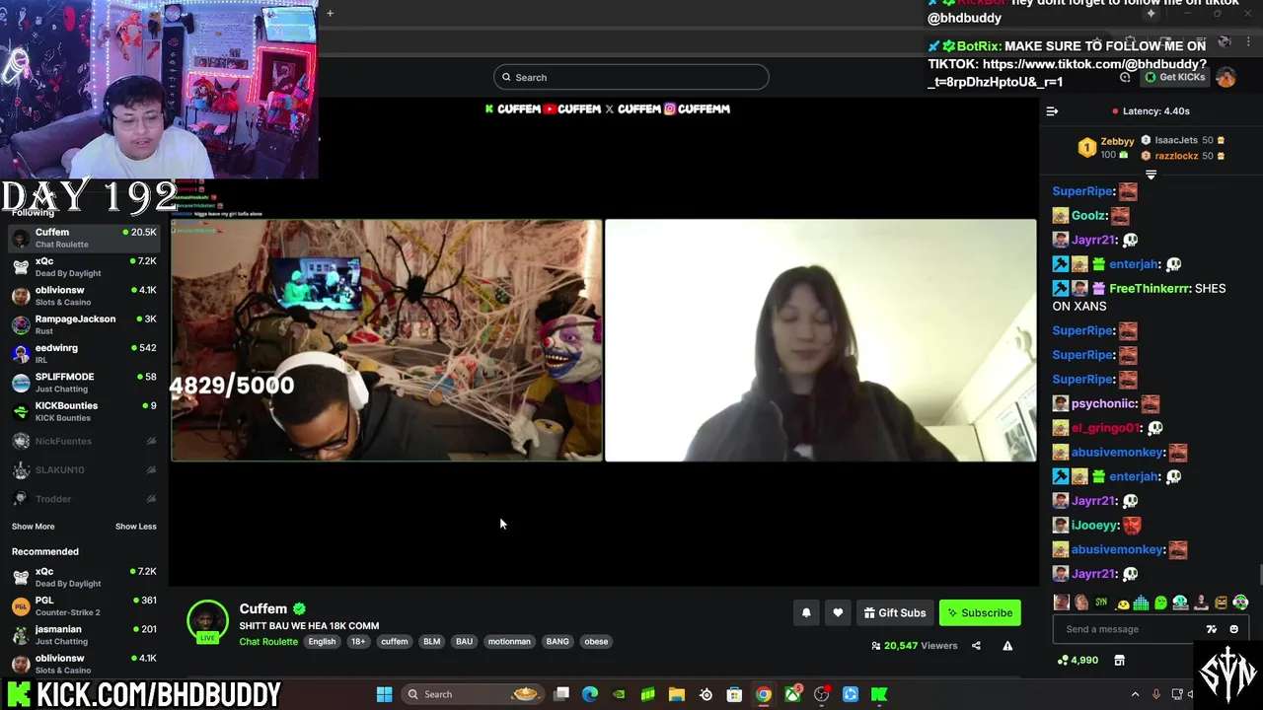Select the BAU tag chip

464,642
